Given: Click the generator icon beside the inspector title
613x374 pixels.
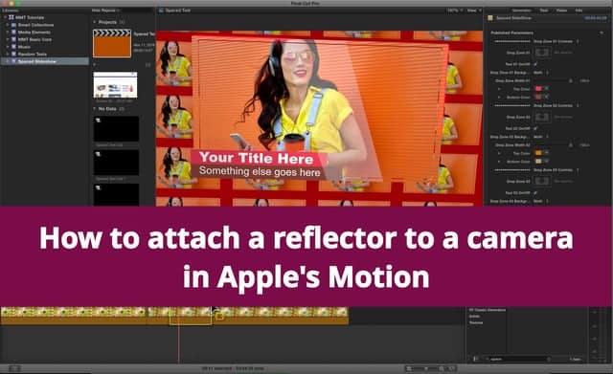Looking at the screenshot, I should click(x=490, y=18).
